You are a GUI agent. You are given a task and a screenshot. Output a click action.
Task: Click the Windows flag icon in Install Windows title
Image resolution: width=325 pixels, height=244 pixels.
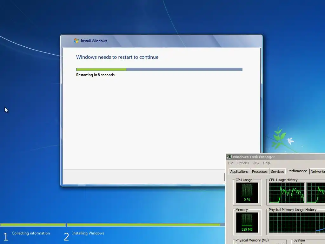click(x=76, y=41)
